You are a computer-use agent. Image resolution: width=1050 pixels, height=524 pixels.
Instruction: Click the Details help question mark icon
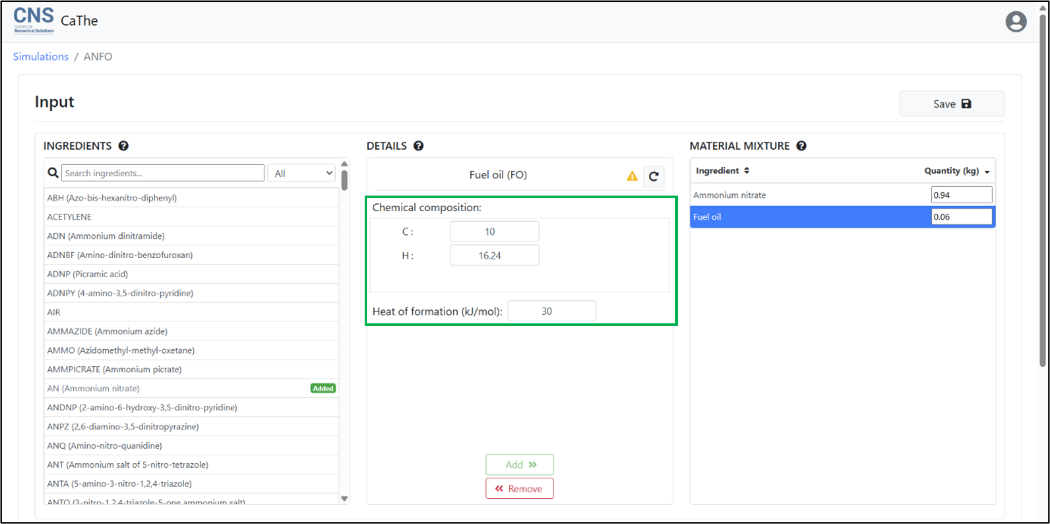pos(418,146)
